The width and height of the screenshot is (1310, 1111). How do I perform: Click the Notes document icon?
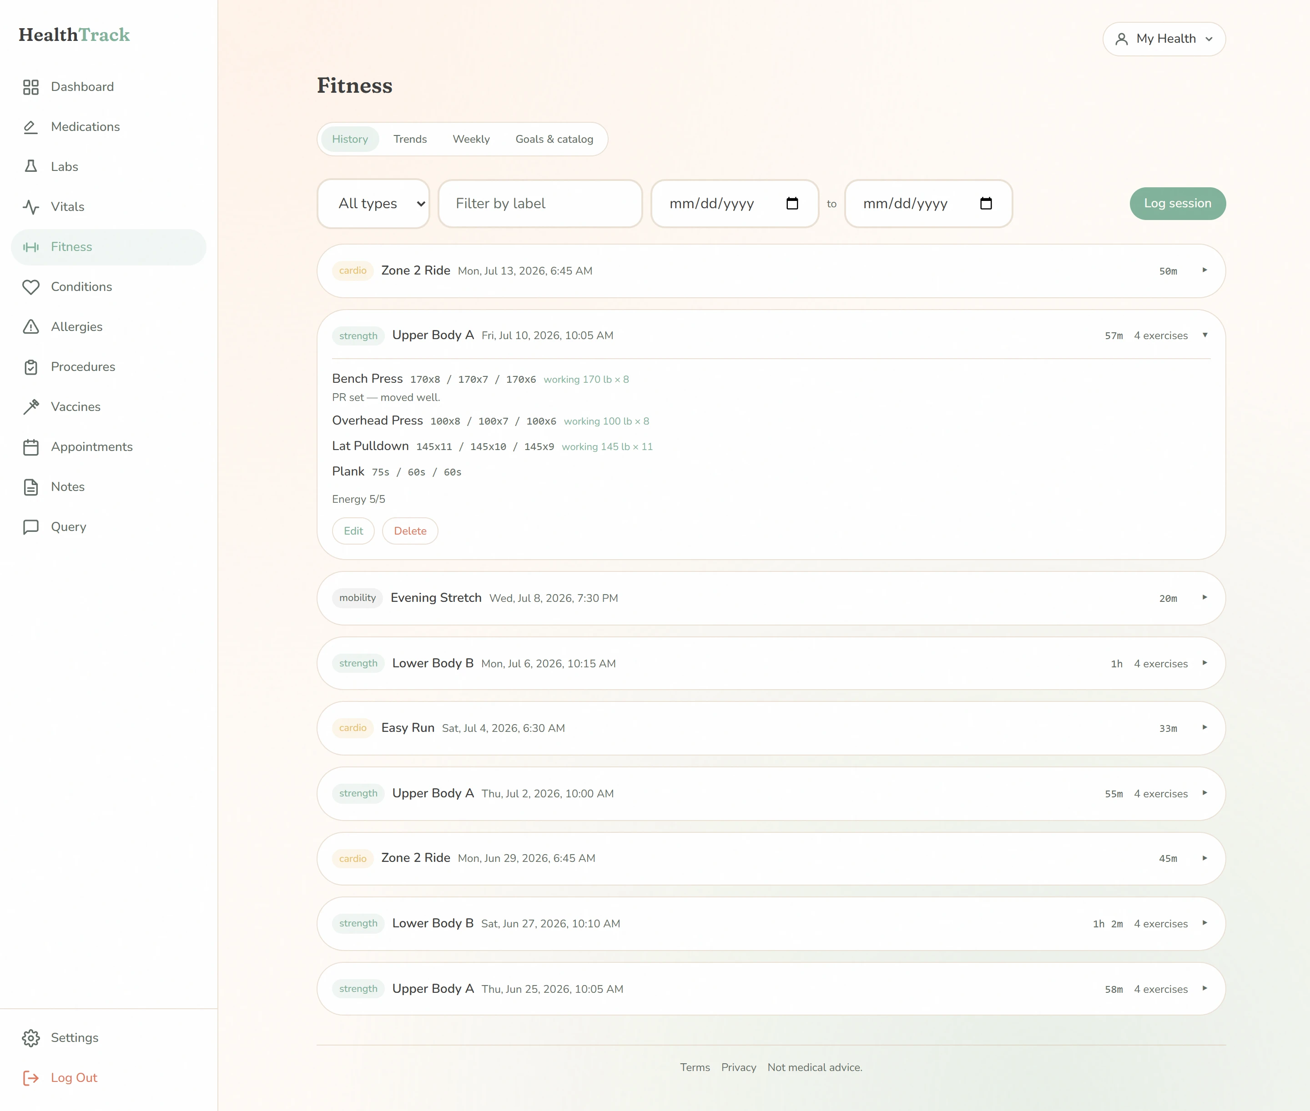pos(31,487)
